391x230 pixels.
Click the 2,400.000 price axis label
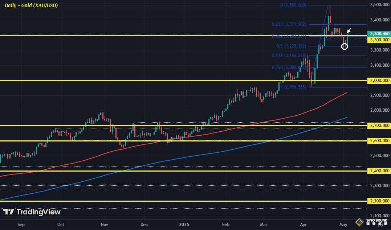(379, 171)
